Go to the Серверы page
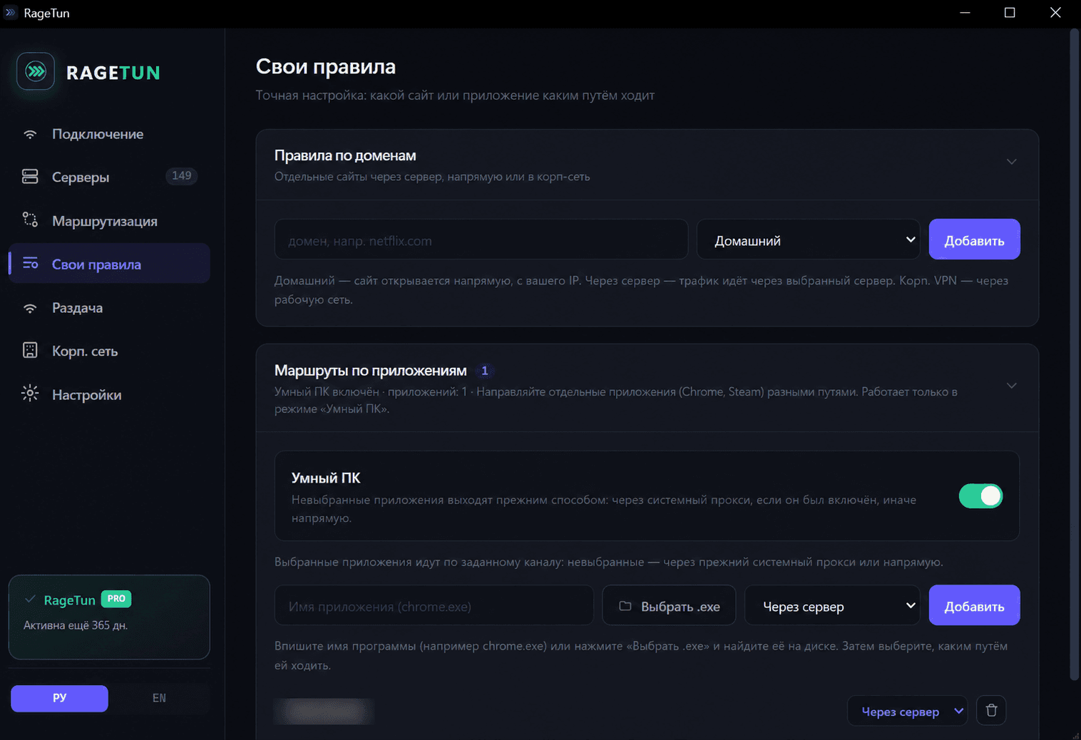The image size is (1081, 740). (x=109, y=177)
